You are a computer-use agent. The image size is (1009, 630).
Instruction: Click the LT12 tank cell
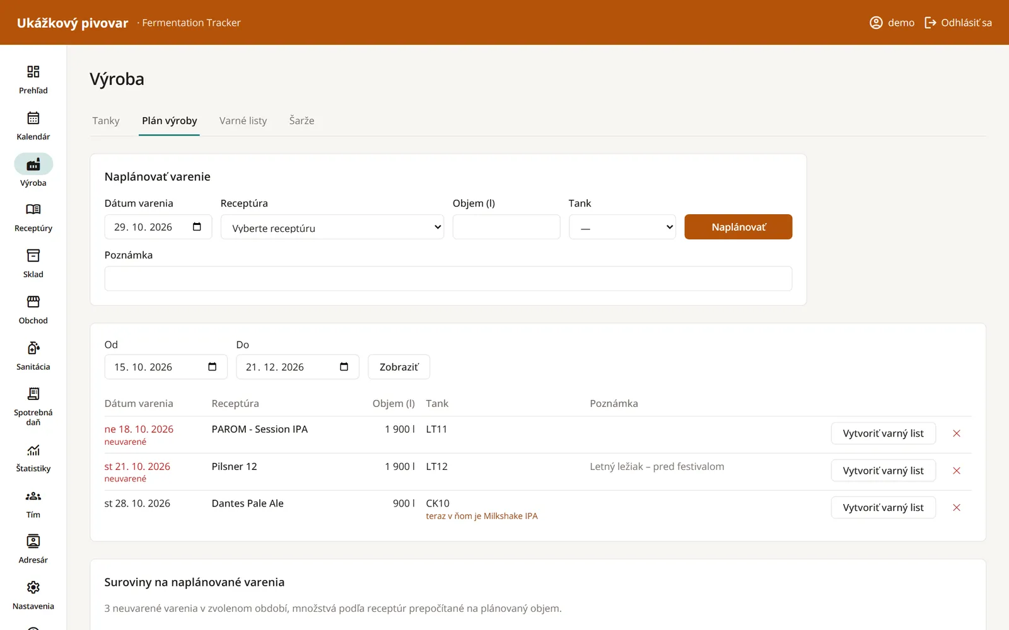tap(437, 467)
